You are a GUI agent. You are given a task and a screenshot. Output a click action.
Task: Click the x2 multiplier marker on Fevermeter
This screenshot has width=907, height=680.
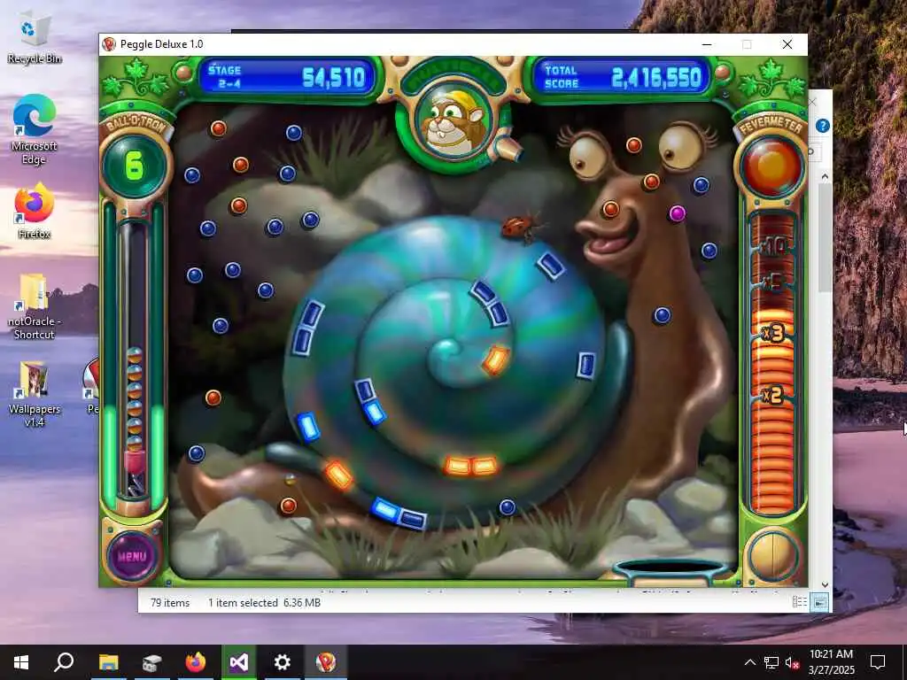772,396
